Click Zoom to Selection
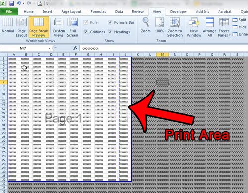This screenshot has width=248, height=193. [x=175, y=27]
